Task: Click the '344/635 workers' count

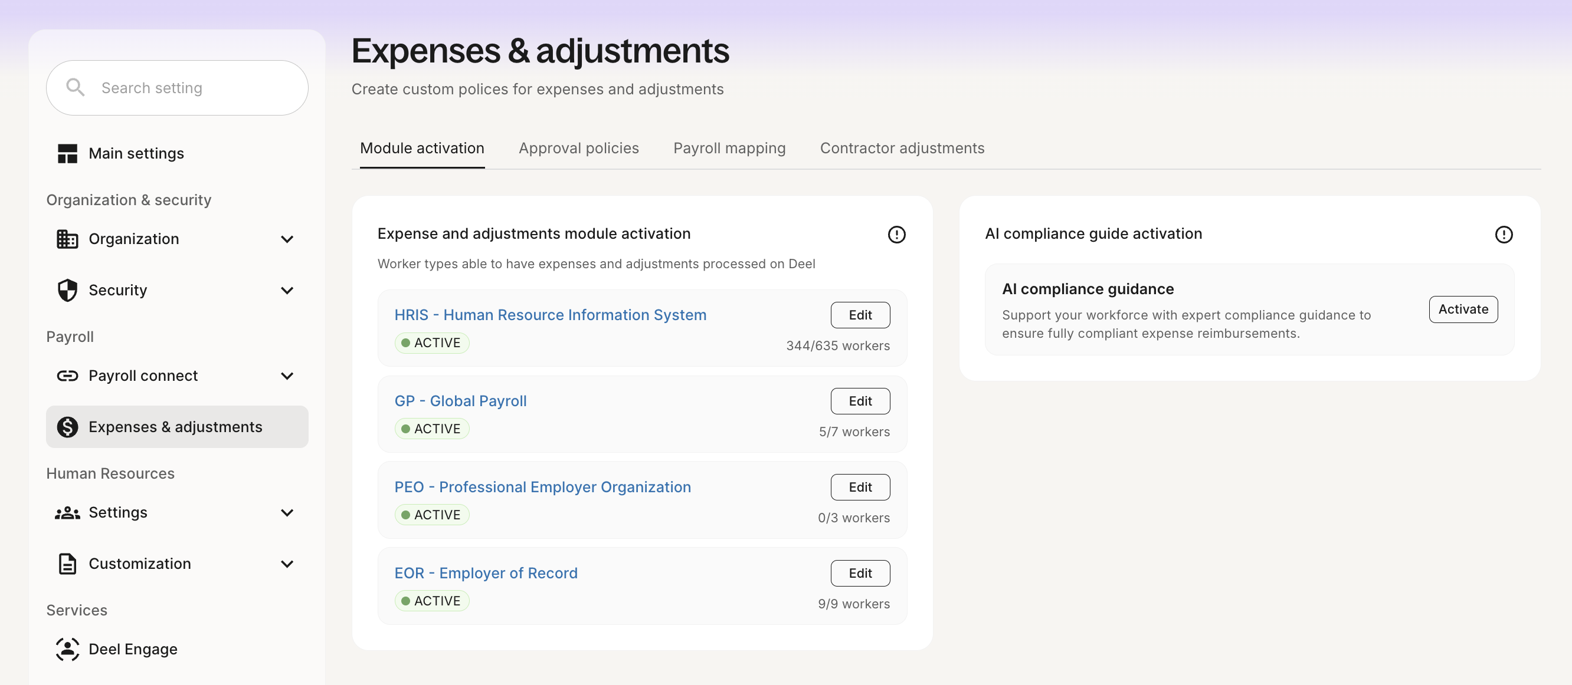Action: [x=838, y=345]
